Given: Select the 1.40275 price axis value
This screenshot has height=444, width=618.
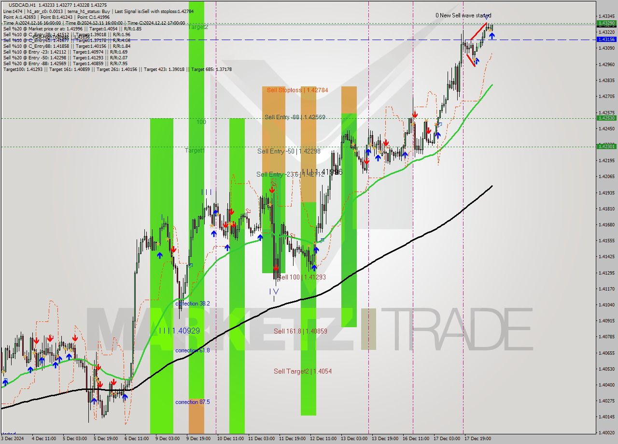Looking at the screenshot, I should click(x=606, y=401).
